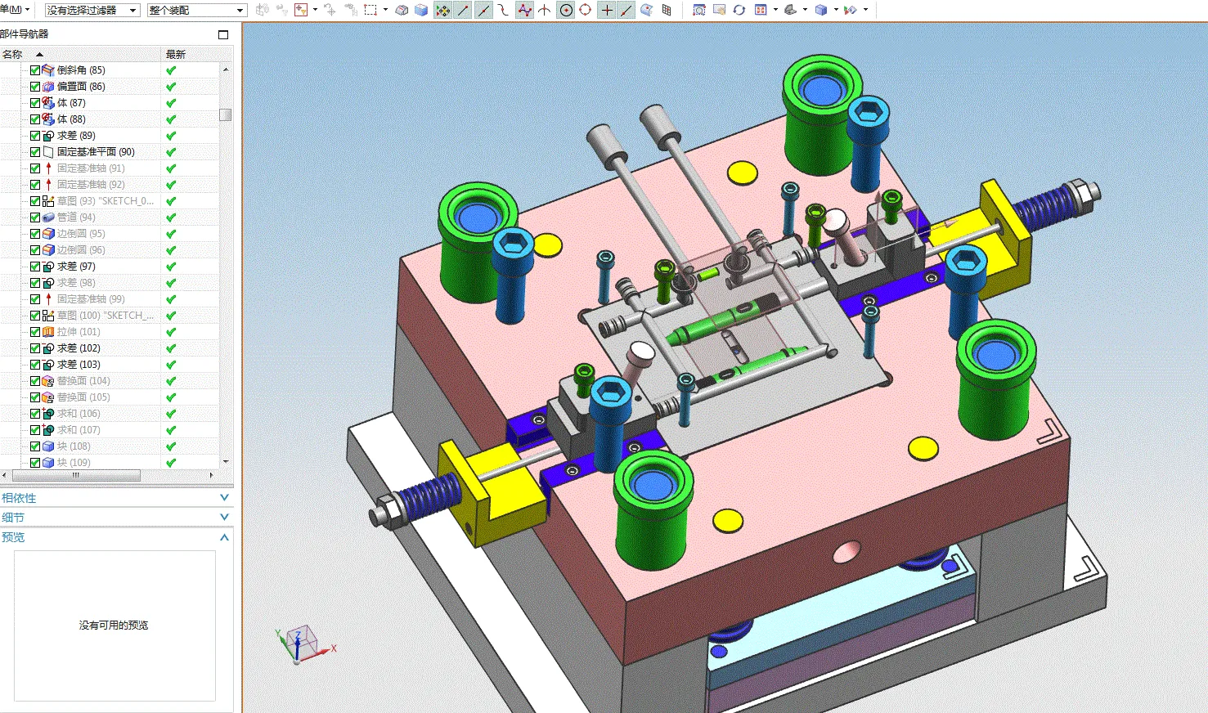This screenshot has width=1208, height=713.
Task: Open the 菜单(M) menu
Action: [15, 10]
